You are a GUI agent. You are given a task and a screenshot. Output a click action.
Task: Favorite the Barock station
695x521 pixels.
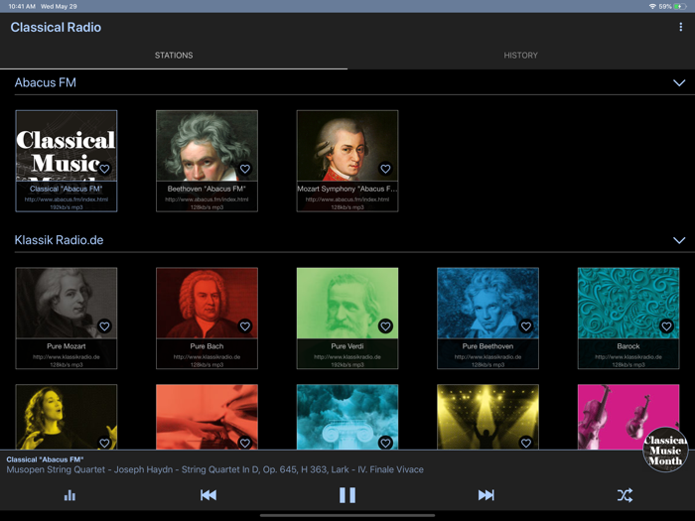coord(666,326)
